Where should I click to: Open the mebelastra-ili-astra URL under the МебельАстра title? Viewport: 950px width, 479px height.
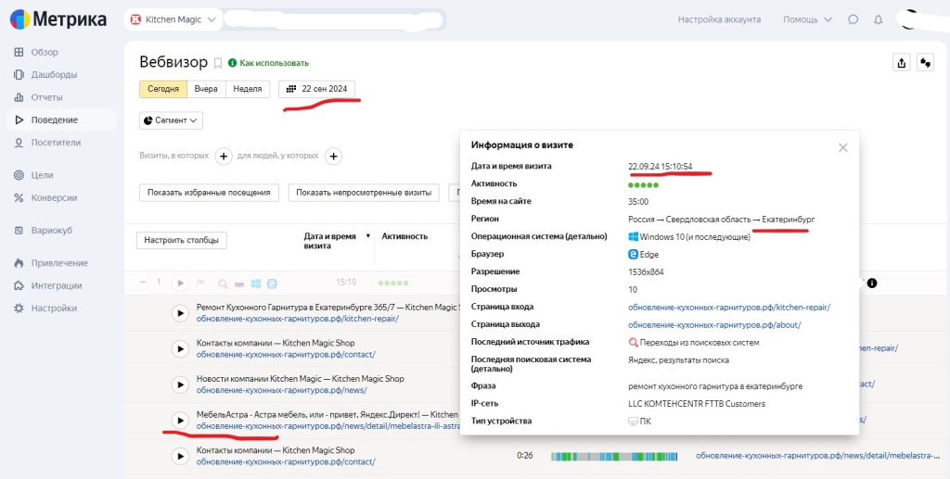pyautogui.click(x=329, y=426)
